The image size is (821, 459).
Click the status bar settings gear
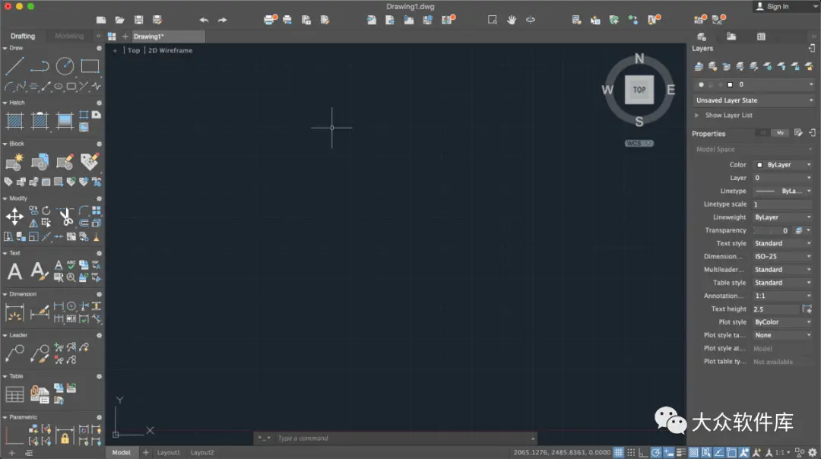point(813,452)
